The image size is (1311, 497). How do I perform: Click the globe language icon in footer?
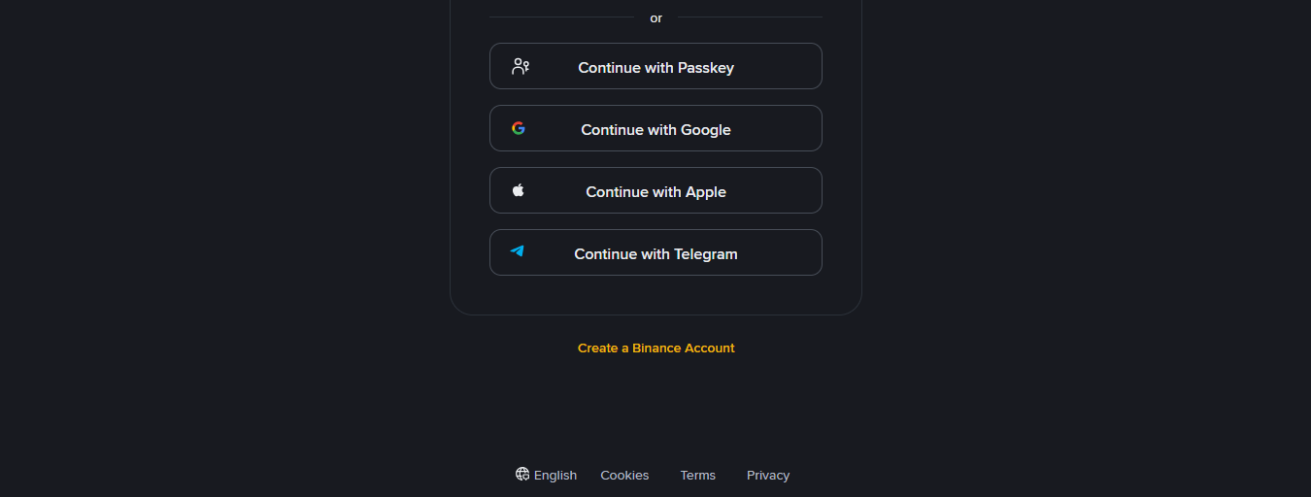coord(522,474)
